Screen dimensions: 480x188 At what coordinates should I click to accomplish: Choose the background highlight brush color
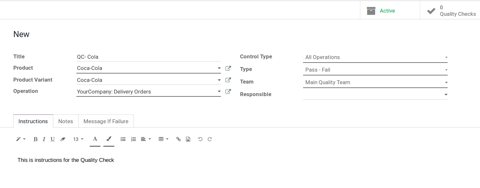click(109, 139)
